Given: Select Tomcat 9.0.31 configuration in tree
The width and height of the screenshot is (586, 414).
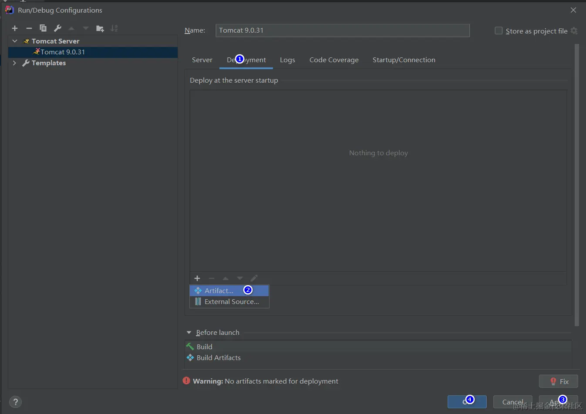Looking at the screenshot, I should 93,52.
